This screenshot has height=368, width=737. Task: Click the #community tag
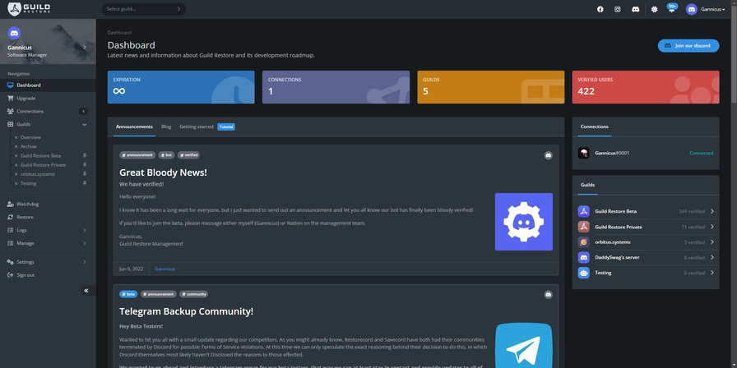[x=193, y=294]
